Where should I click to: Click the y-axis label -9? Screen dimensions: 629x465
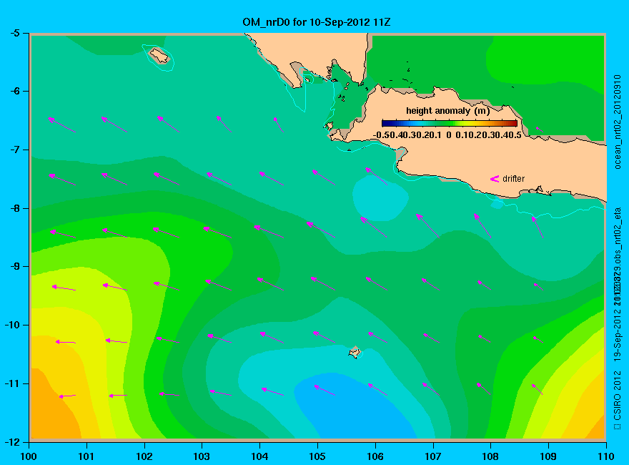(14, 267)
